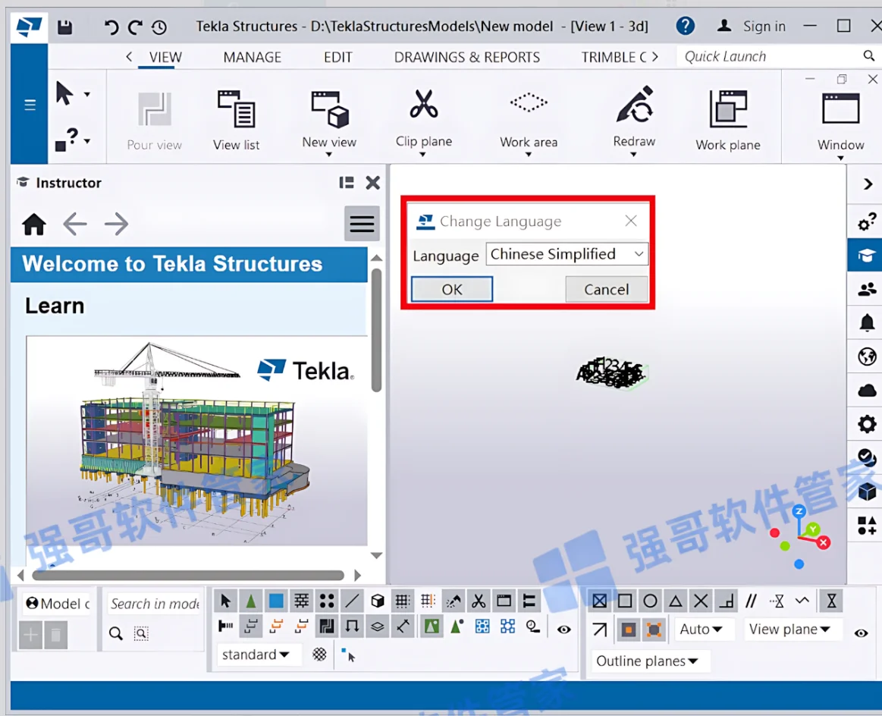Toggle selection toolbar eye visibility
The height and width of the screenshot is (716, 882).
tap(563, 630)
